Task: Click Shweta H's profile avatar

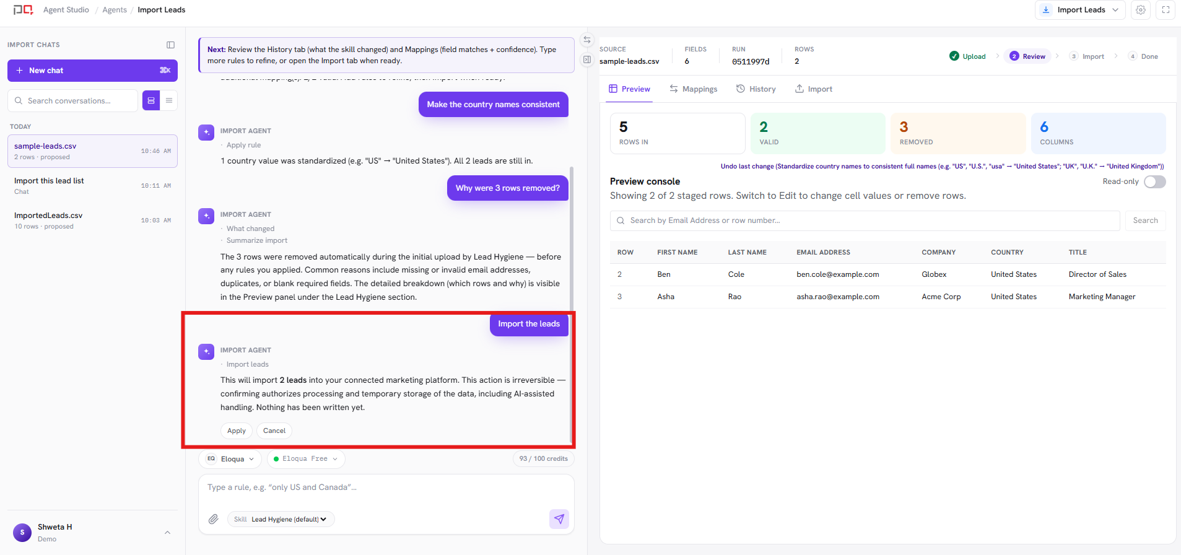Action: click(x=22, y=533)
